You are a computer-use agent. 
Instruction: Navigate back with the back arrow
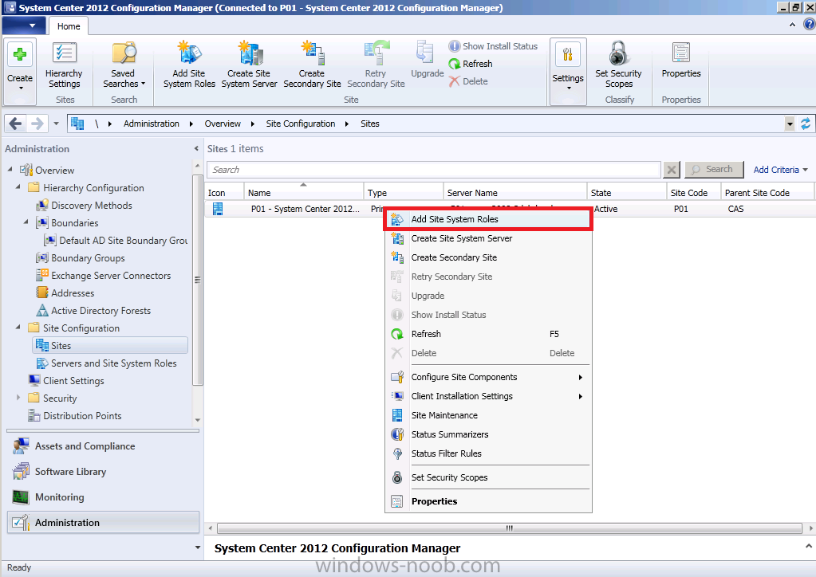[15, 124]
